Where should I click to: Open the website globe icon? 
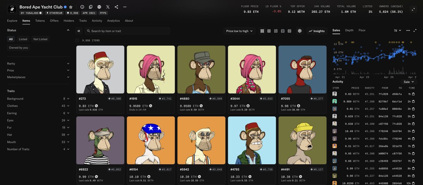click(99, 7)
